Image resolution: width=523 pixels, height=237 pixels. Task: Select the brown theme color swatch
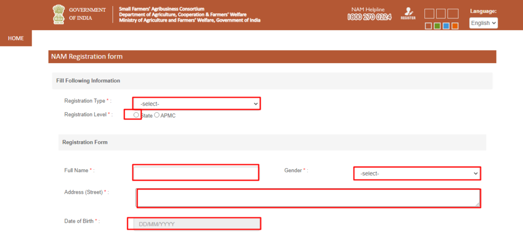(x=429, y=26)
